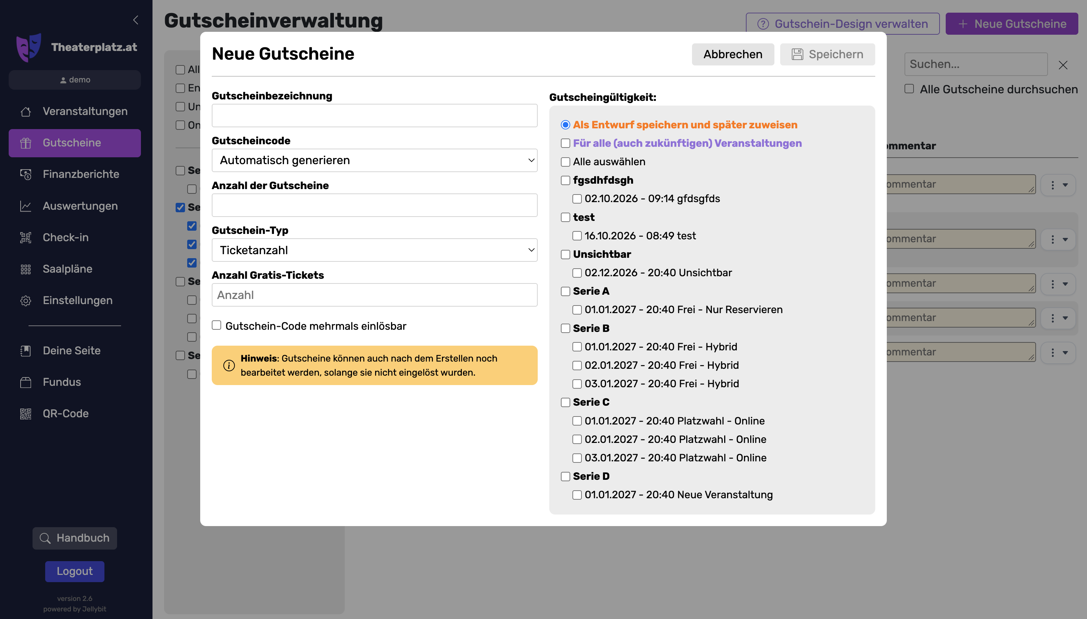
Task: Click Gutschein-Design verwalten help icon
Action: 763,24
